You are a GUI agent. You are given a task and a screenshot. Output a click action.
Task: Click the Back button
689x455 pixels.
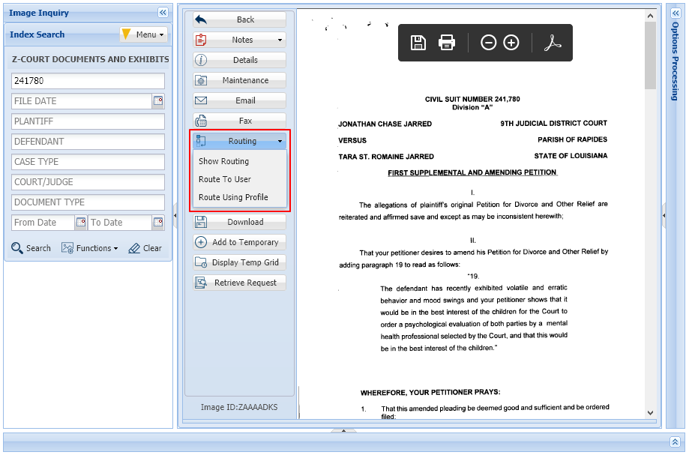(x=238, y=19)
